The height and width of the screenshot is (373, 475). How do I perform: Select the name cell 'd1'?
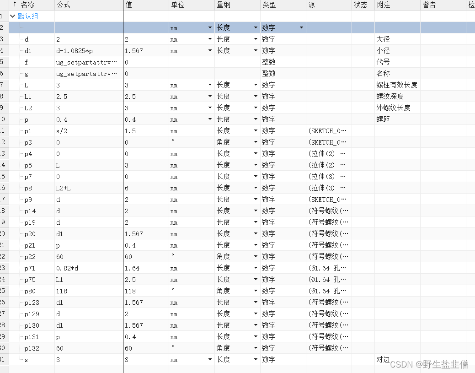[28, 51]
